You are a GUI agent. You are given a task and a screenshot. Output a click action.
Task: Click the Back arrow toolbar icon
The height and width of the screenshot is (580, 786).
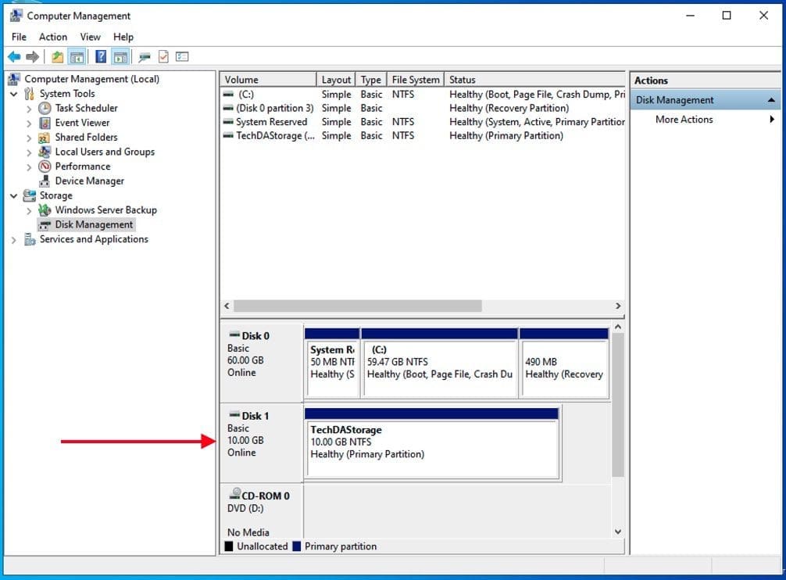point(13,56)
